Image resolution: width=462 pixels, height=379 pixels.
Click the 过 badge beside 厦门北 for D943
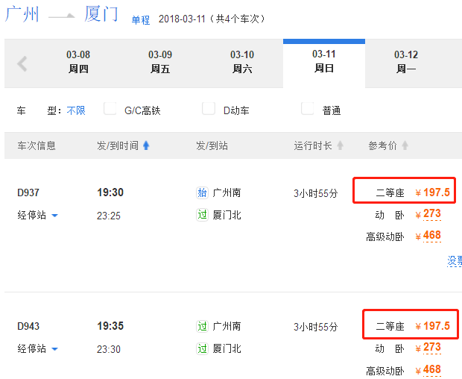click(203, 348)
